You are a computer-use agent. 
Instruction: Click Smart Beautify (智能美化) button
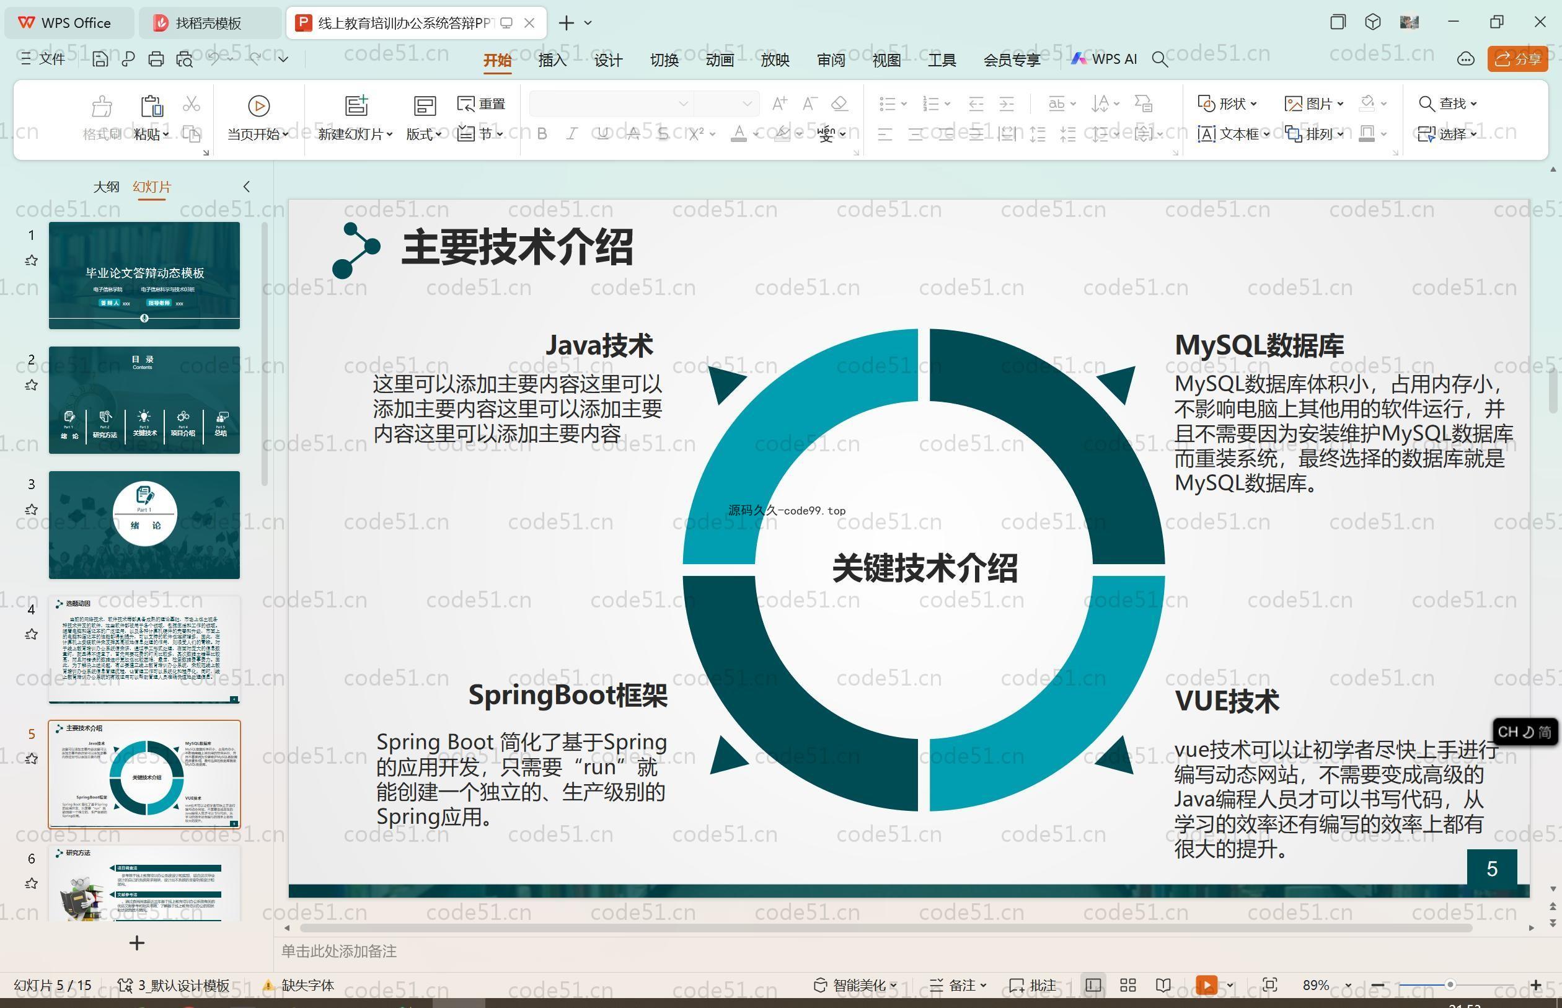[855, 985]
